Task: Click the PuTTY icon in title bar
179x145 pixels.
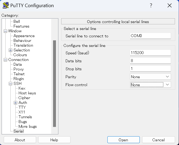Action: coord(5,5)
